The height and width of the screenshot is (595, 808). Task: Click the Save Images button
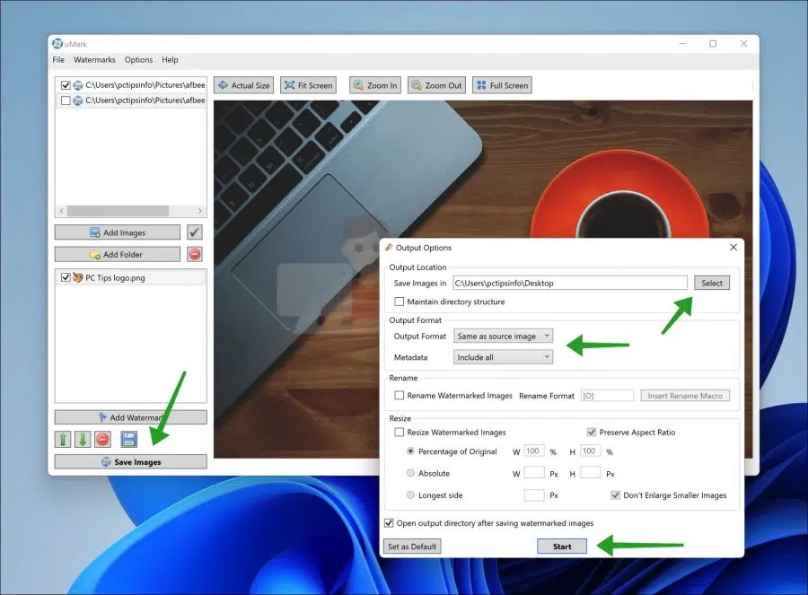coord(131,461)
